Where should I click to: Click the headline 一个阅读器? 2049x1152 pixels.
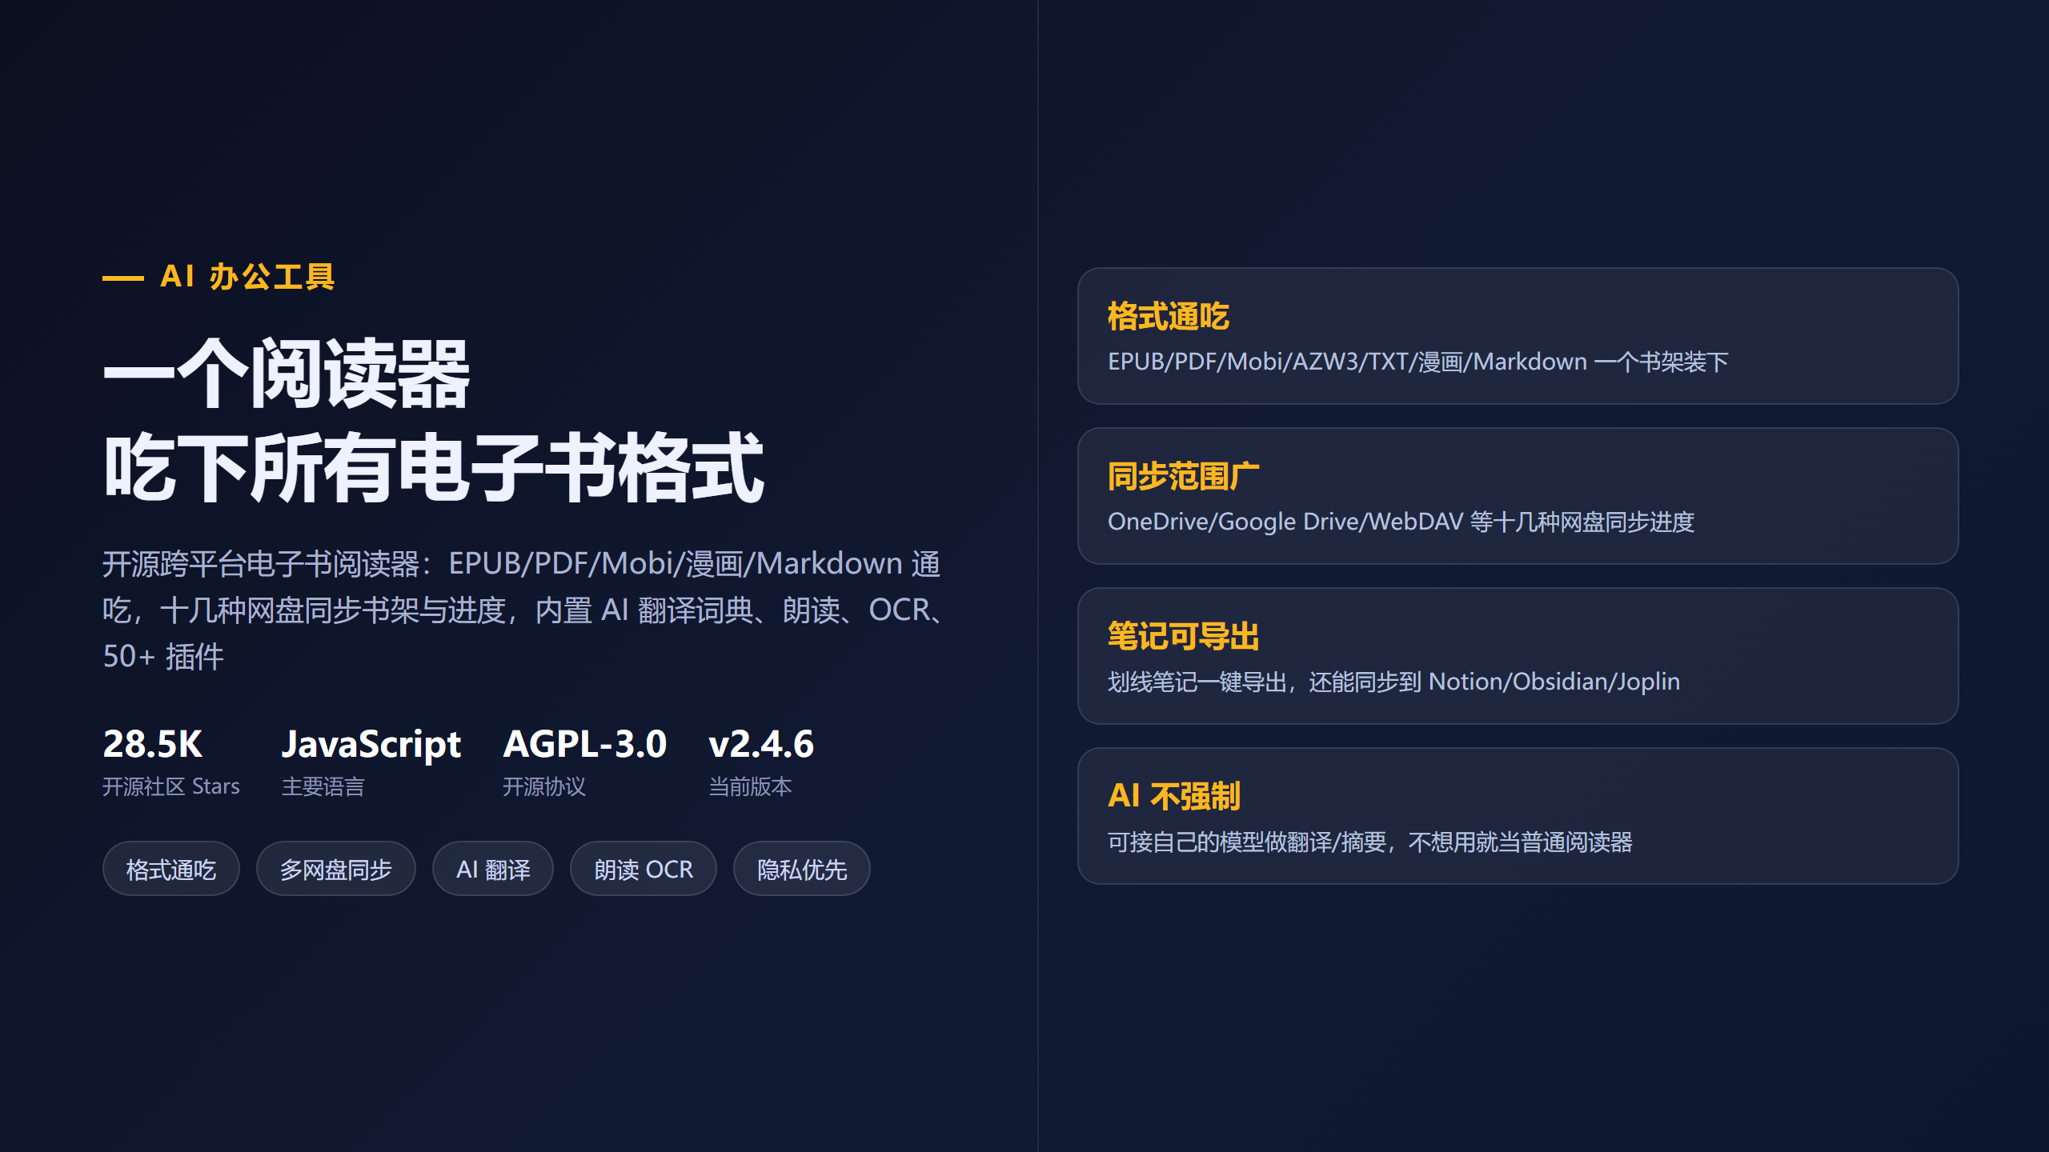pyautogui.click(x=286, y=374)
